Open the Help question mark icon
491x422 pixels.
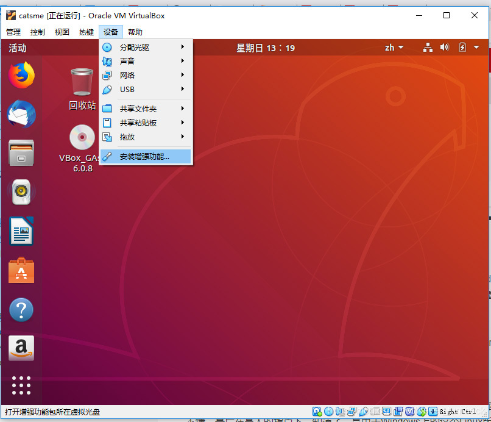(x=21, y=310)
